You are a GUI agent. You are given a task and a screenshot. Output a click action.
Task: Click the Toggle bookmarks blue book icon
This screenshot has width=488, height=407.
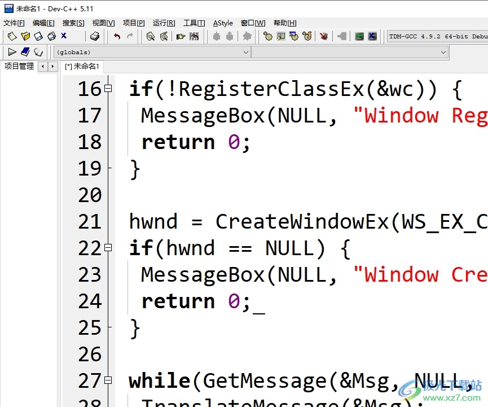(x=25, y=52)
